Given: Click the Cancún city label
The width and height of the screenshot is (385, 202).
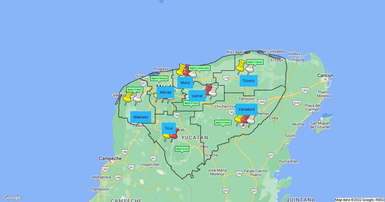Looking at the screenshot, I should pos(326,76).
